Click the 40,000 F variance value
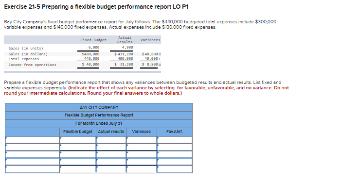Viewport: 342px width, 183px height. tap(153, 59)
